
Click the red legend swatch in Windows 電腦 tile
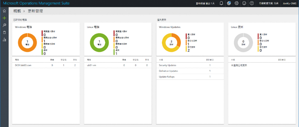click(42, 33)
